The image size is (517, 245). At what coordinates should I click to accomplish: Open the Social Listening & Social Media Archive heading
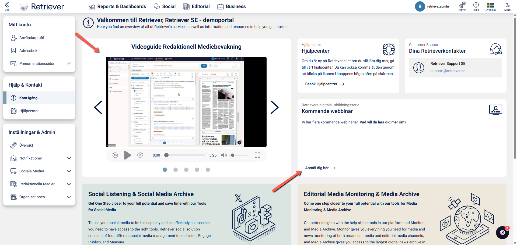click(x=141, y=194)
